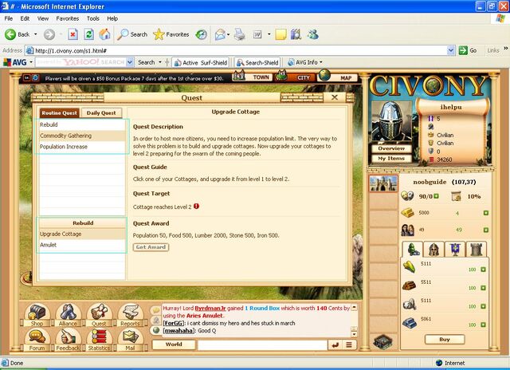The height and width of the screenshot is (370, 510).
Task: Select the Rebuild quest category
Action: pos(82,124)
